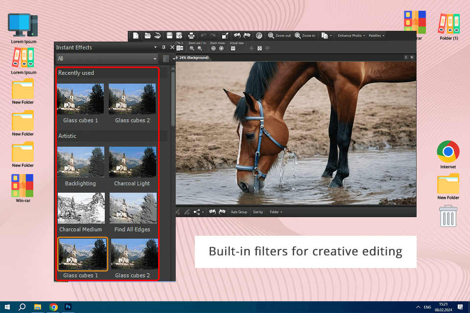Open the Palettes menu
This screenshot has width=470, height=313.
tap(376, 35)
